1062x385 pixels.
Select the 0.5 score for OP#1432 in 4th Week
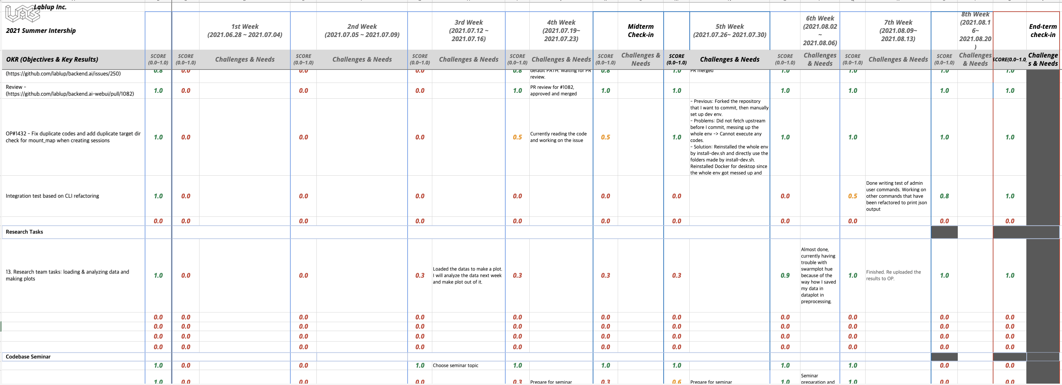tap(517, 137)
